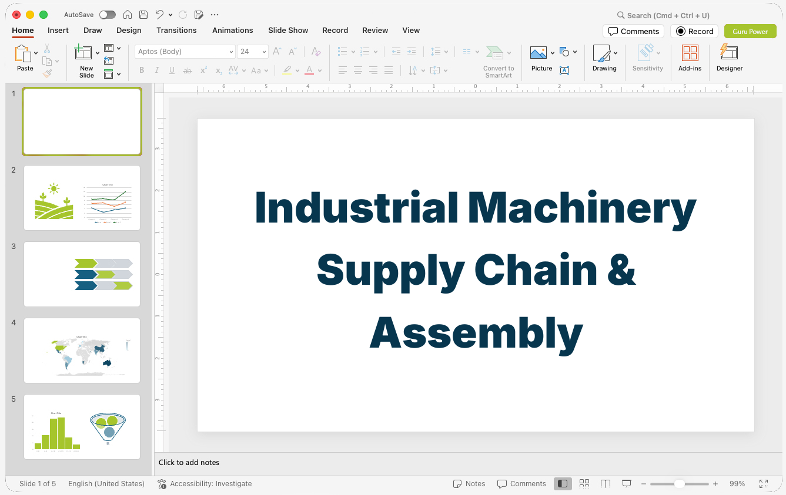
Task: Click the Format Painter brush icon
Action: pos(47,73)
